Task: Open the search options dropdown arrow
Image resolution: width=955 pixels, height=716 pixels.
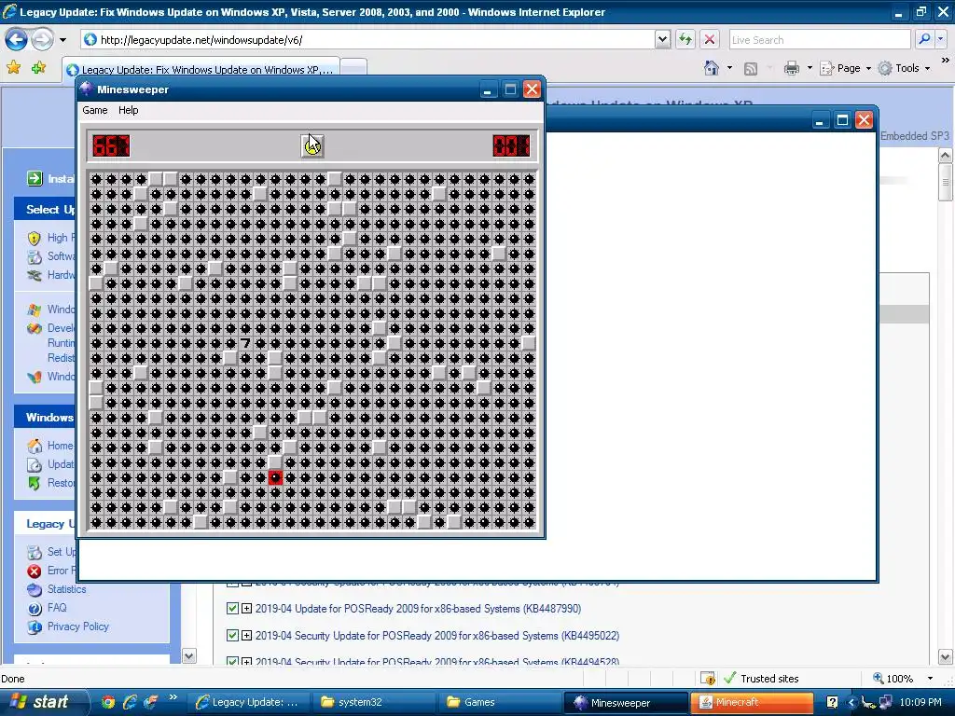Action: pos(941,40)
